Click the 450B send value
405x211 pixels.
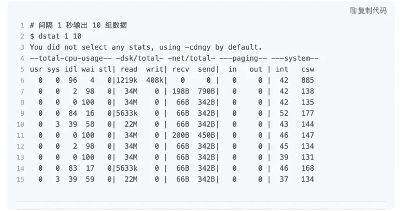(x=207, y=135)
